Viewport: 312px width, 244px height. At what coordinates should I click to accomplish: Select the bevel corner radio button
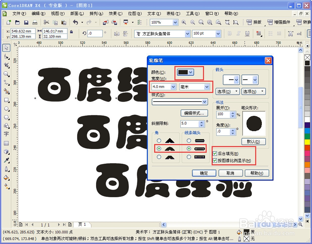point(159,157)
